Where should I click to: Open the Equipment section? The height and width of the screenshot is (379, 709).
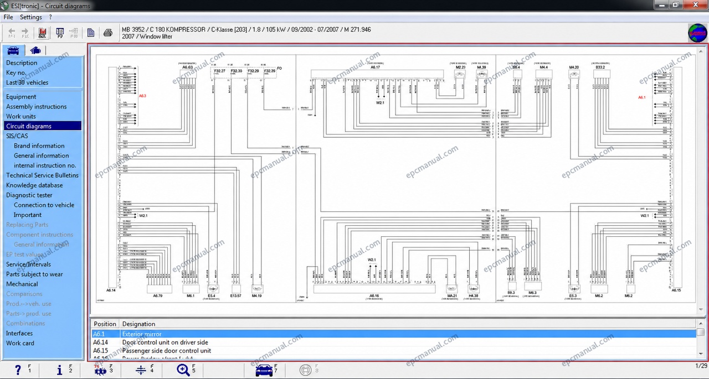point(21,97)
